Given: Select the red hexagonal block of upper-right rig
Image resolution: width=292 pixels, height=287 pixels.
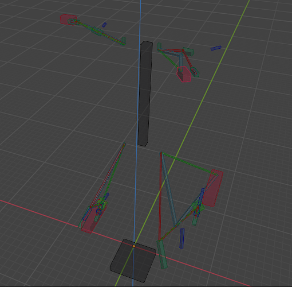Looking at the screenshot, I should tap(184, 74).
